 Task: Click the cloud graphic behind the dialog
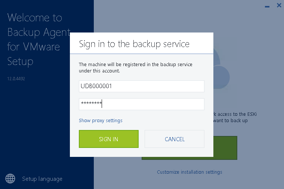click(221, 72)
